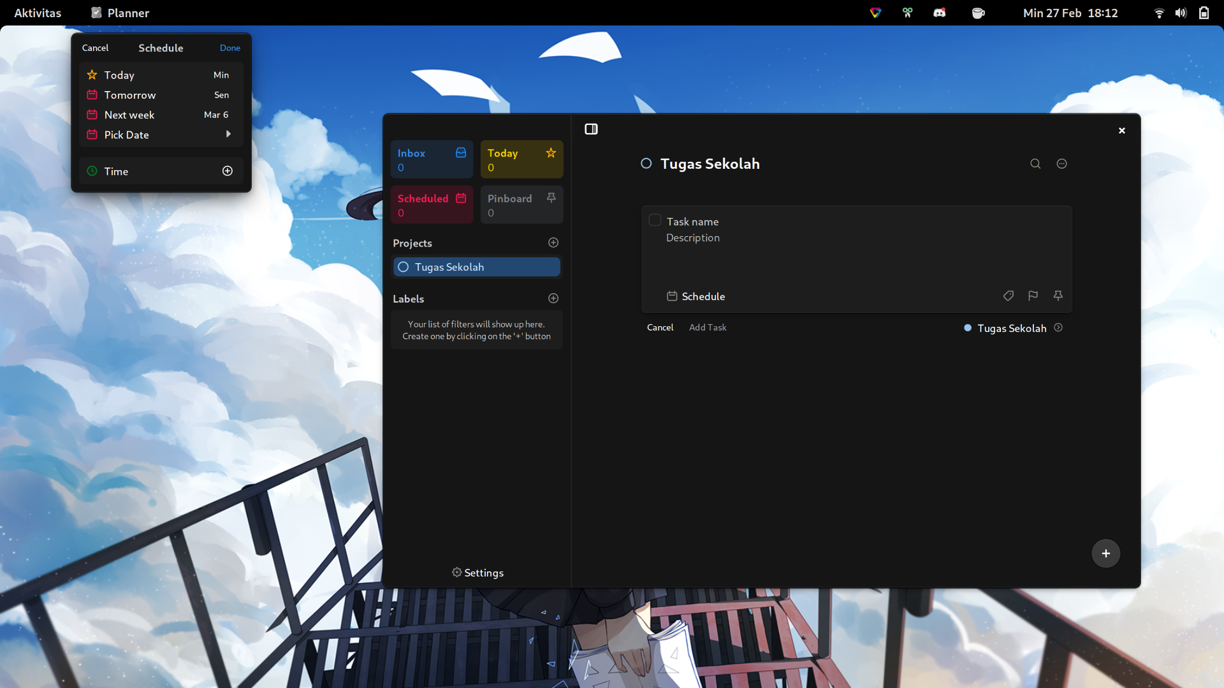
Task: Create a label via the Labels plus icon
Action: [553, 298]
